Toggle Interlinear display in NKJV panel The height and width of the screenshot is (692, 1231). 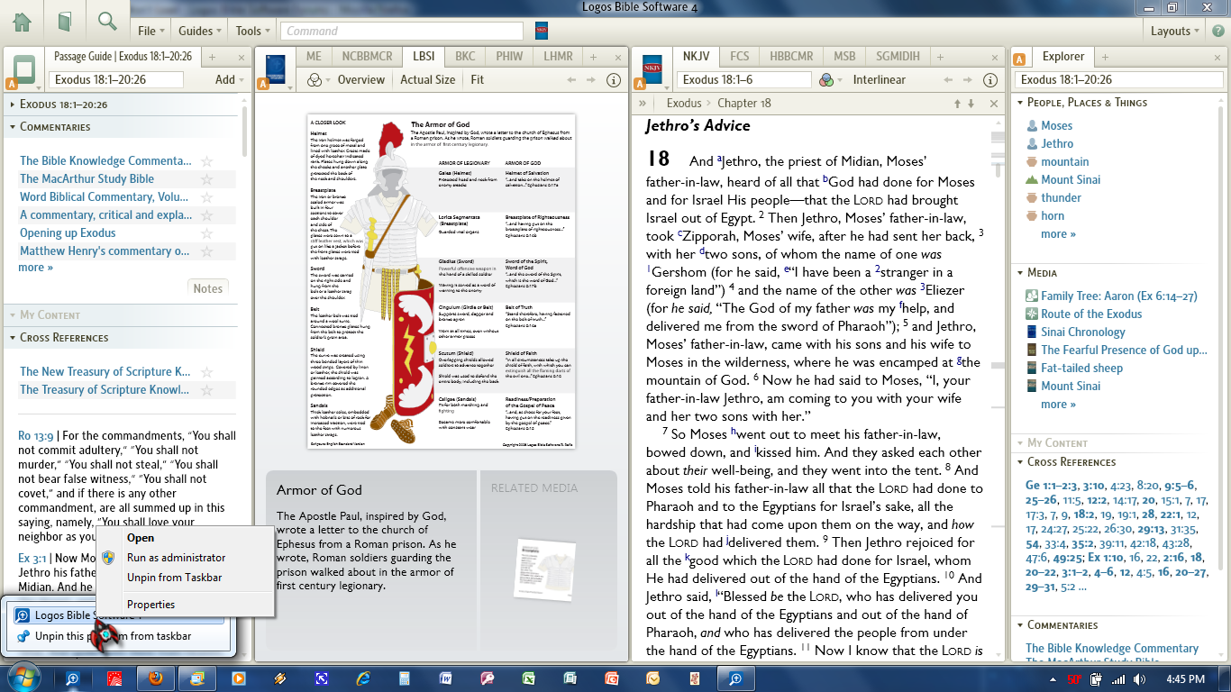click(879, 79)
